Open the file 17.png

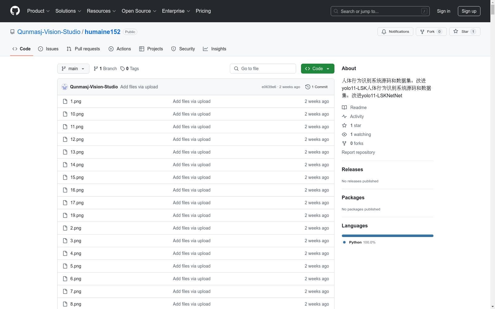[77, 203]
